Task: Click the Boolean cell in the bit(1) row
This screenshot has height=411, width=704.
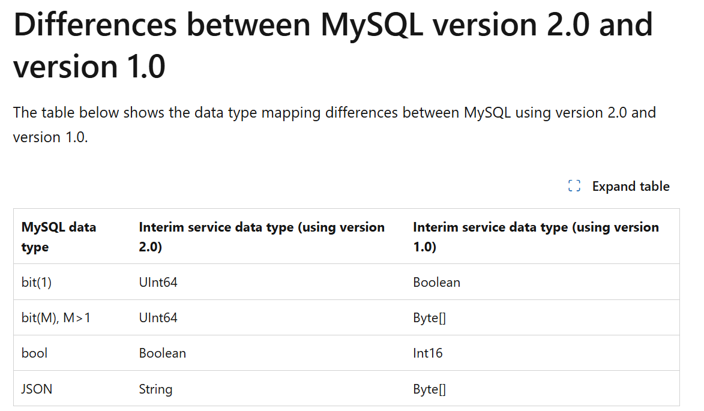Action: (x=436, y=282)
